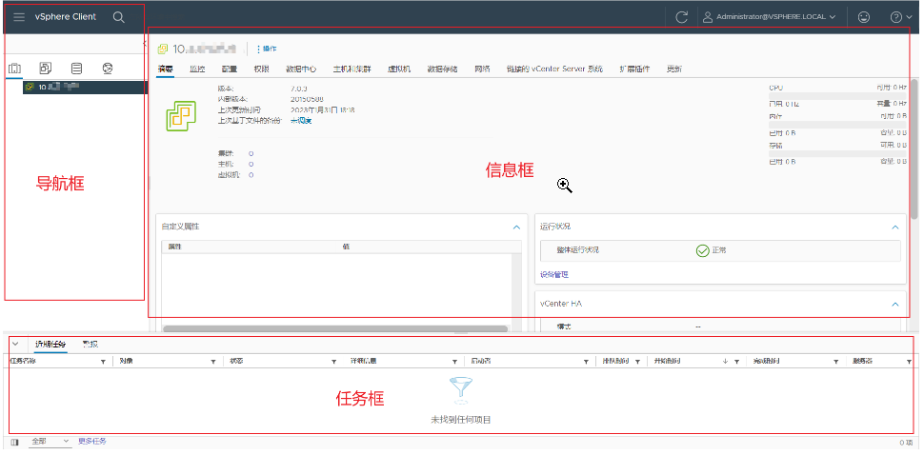Toggle the 开始时间 sort arrow
This screenshot has width=924, height=455.
click(726, 362)
